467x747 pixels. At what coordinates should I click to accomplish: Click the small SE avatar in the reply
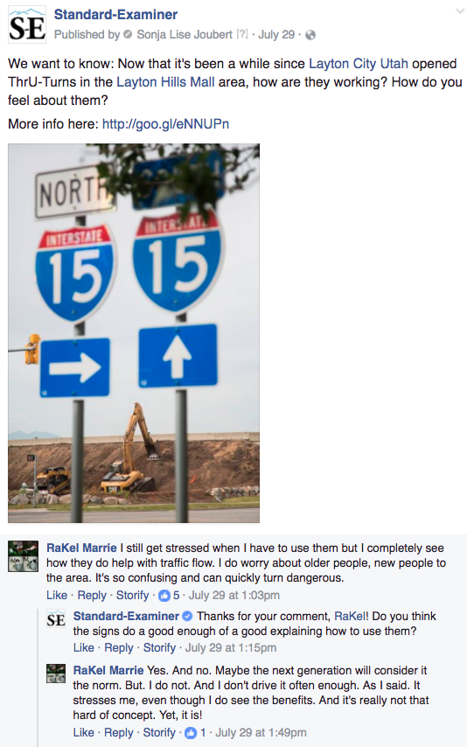pos(56,619)
